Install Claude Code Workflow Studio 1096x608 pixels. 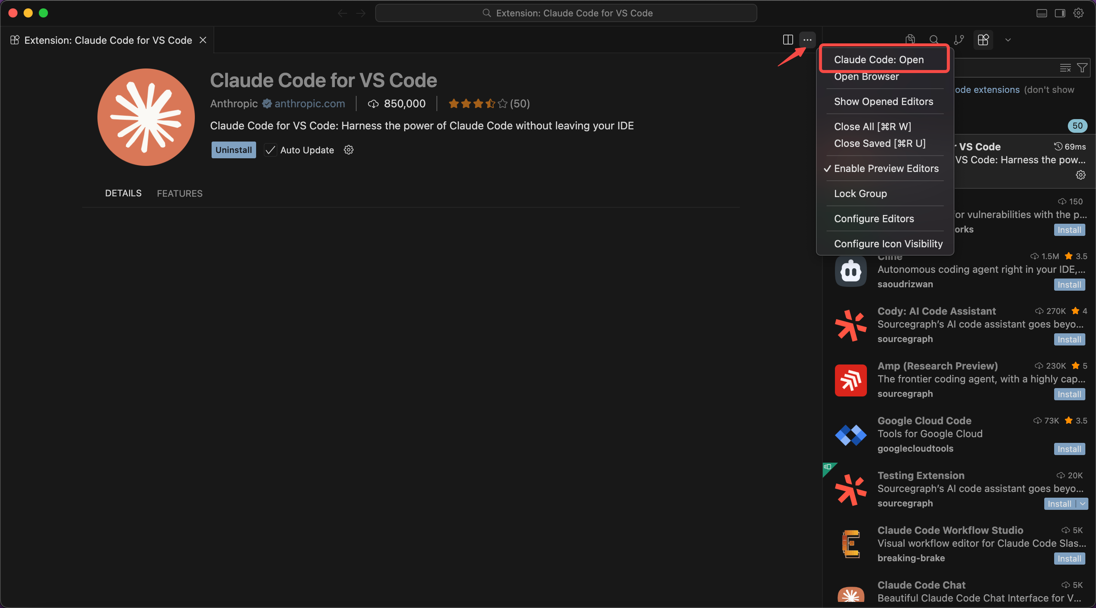coord(1069,559)
